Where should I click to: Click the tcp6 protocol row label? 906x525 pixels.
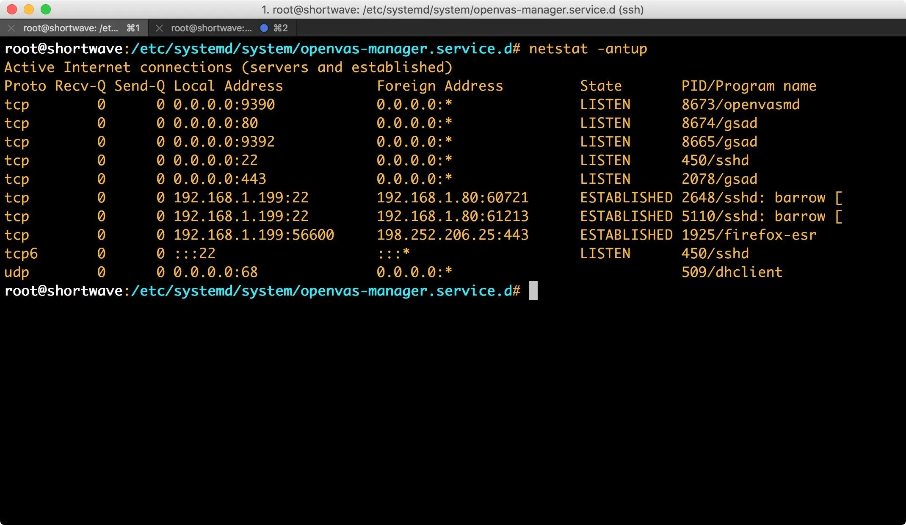pyautogui.click(x=21, y=254)
